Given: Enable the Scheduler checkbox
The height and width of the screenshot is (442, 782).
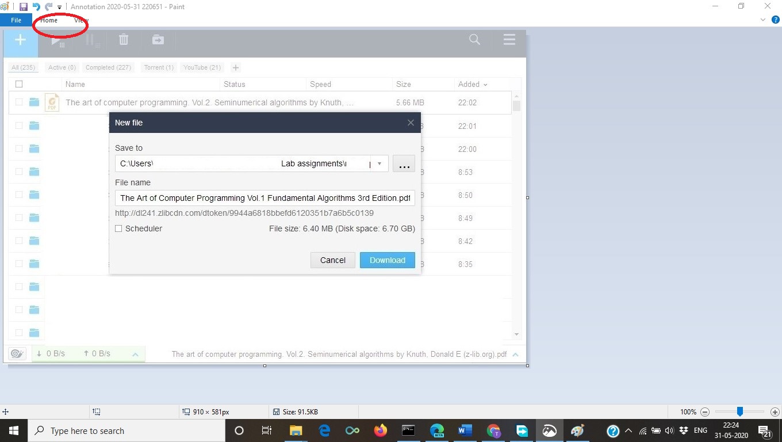Looking at the screenshot, I should click(118, 228).
